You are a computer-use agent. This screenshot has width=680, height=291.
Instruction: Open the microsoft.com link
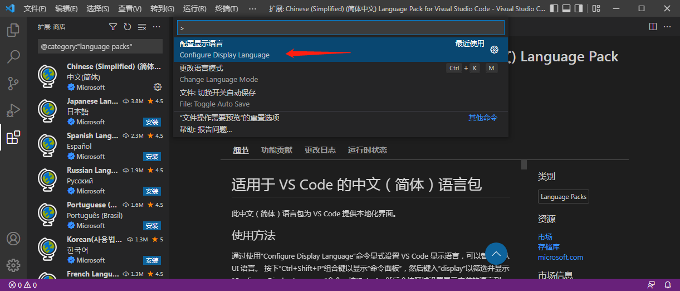click(560, 257)
